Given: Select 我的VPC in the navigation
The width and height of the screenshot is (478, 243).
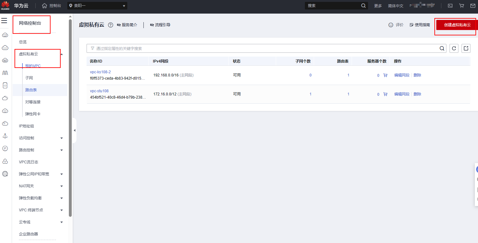Looking at the screenshot, I should pyautogui.click(x=33, y=66).
